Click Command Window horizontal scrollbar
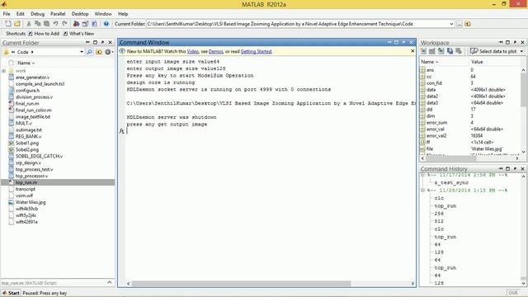 pos(241,284)
